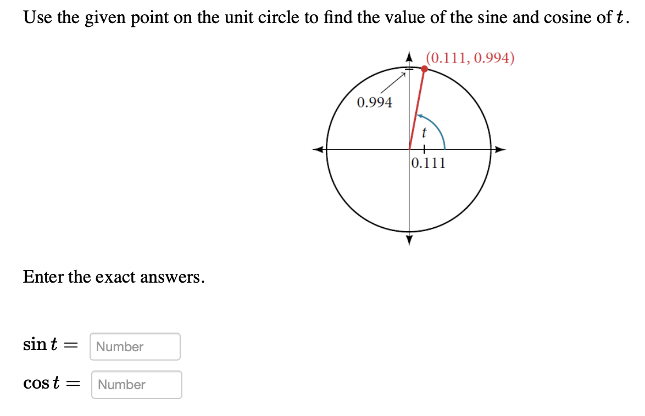Click the sin t answer input field

(x=135, y=346)
